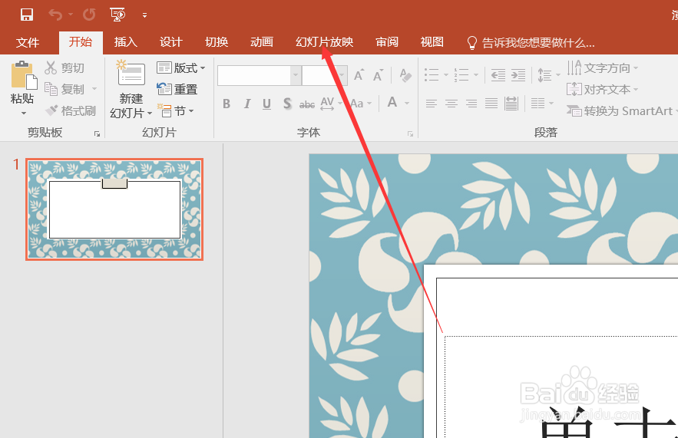Toggle Center paragraph alignment
Screen dimensions: 678x438
[451, 104]
